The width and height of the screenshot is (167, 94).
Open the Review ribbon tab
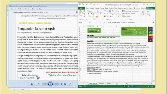111,8
